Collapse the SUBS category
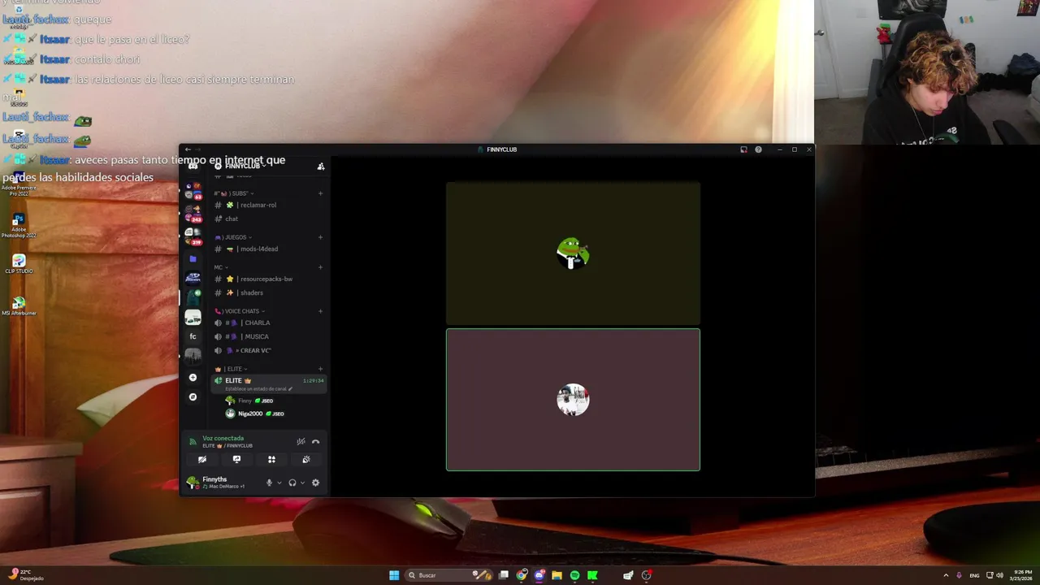 [x=232, y=193]
